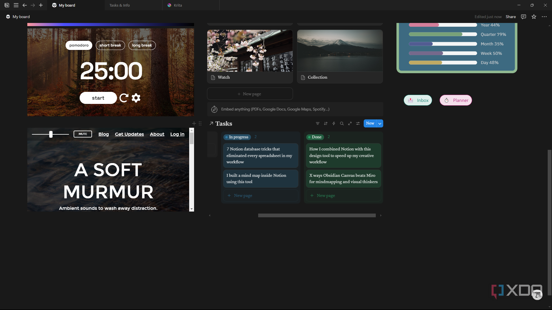This screenshot has width=552, height=310.
Task: Open the Planner button
Action: click(x=456, y=100)
